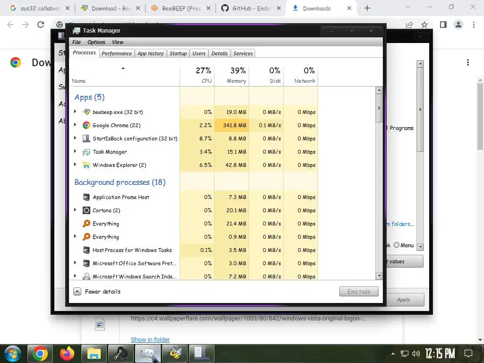Switch to Task Manager taskbar button

click(148, 354)
